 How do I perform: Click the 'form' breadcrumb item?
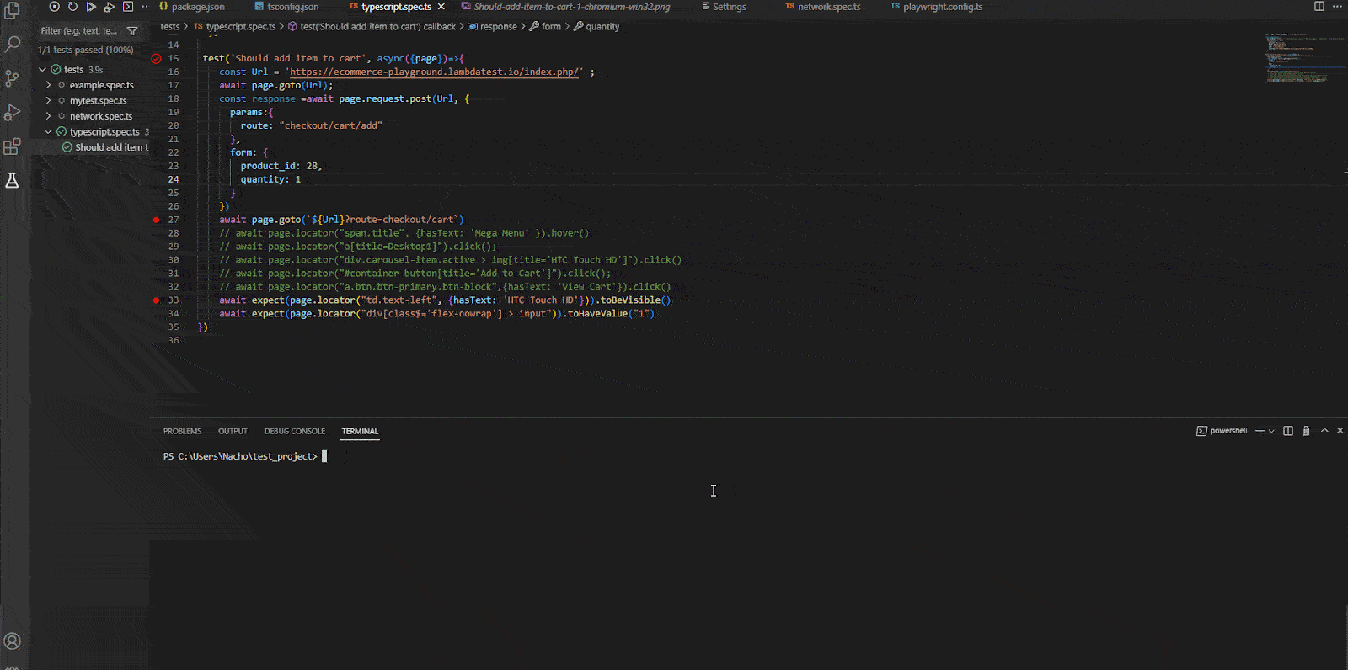pyautogui.click(x=551, y=27)
